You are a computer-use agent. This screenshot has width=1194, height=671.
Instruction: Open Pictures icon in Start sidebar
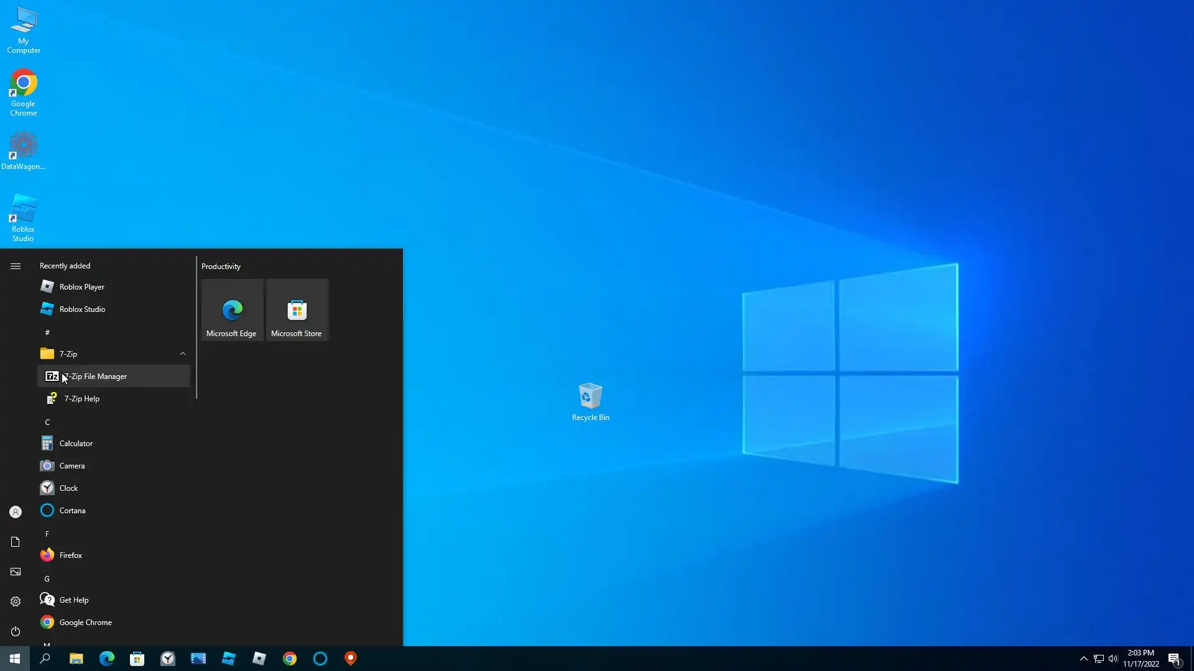(x=16, y=572)
